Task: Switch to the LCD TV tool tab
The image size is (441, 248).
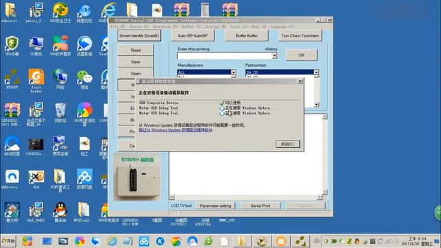Action: [181, 206]
